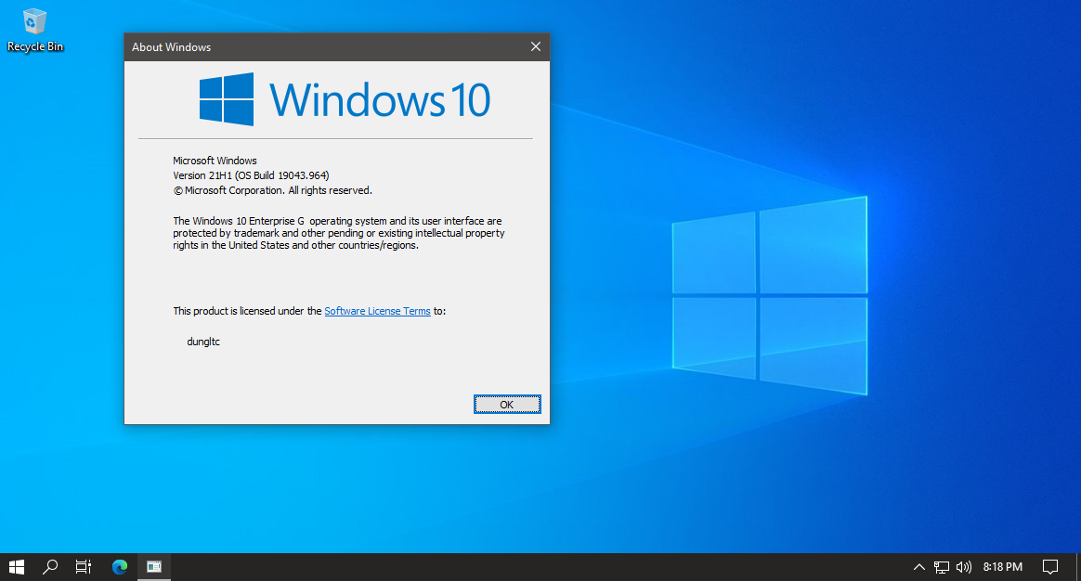The image size is (1081, 581).
Task: Click the Windows 10 Enterprise G paragraph
Action: 338,233
